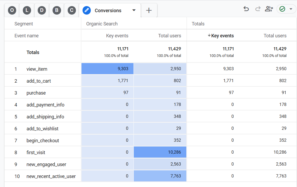
Task: Click the Event name column header
Action: pos(27,36)
